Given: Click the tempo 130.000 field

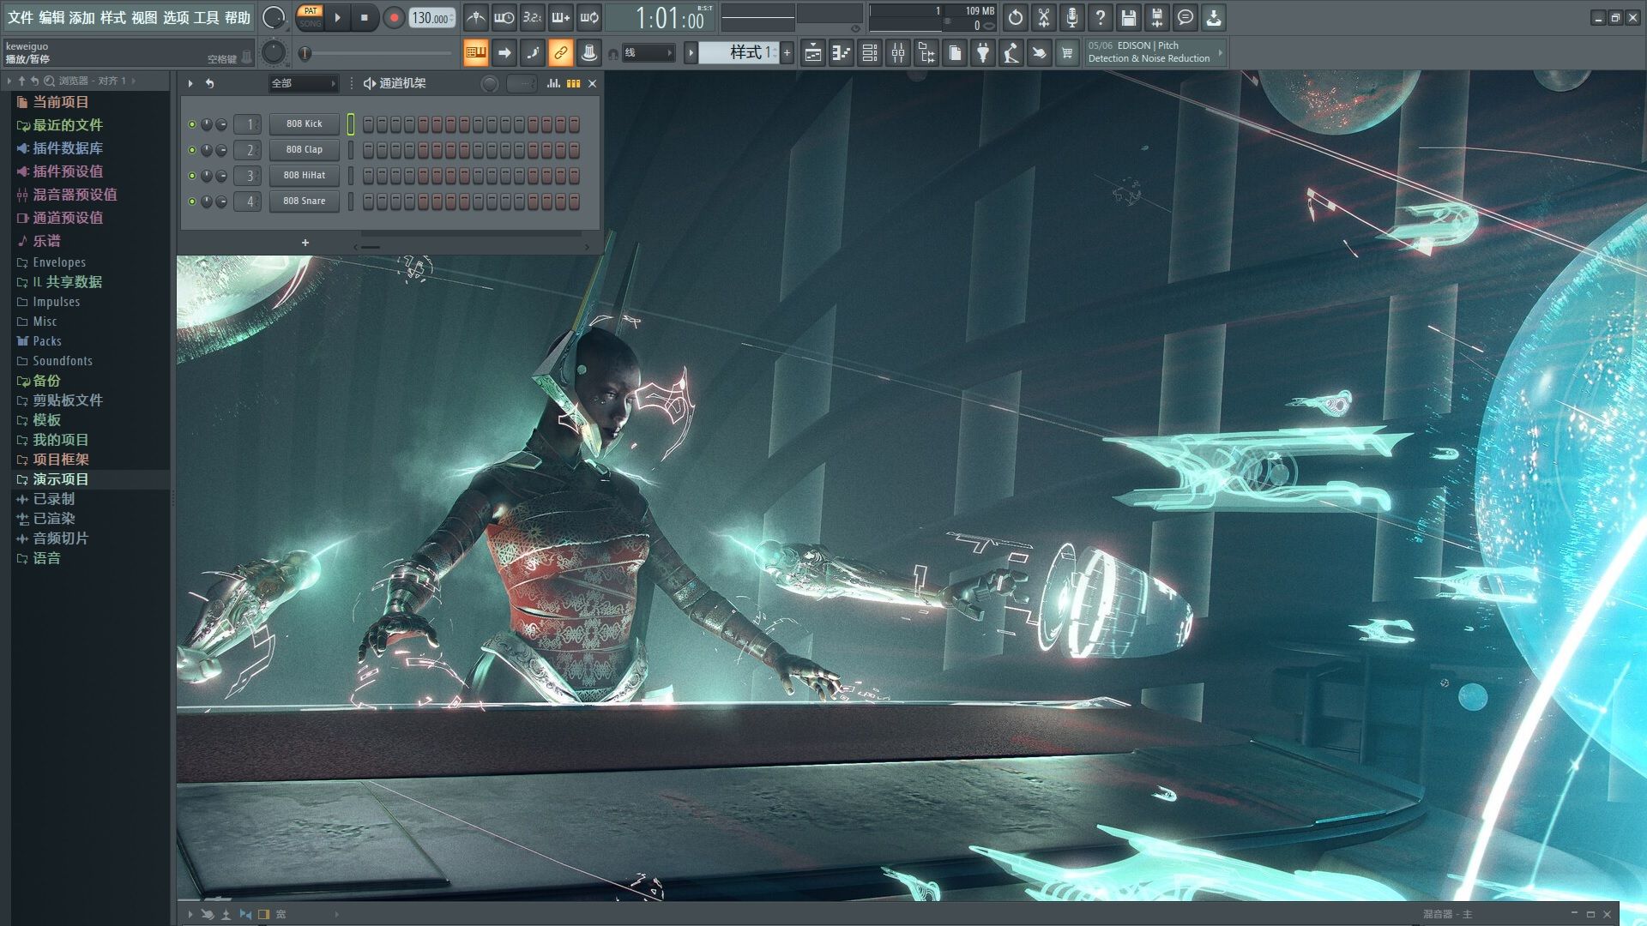Looking at the screenshot, I should 430,18.
